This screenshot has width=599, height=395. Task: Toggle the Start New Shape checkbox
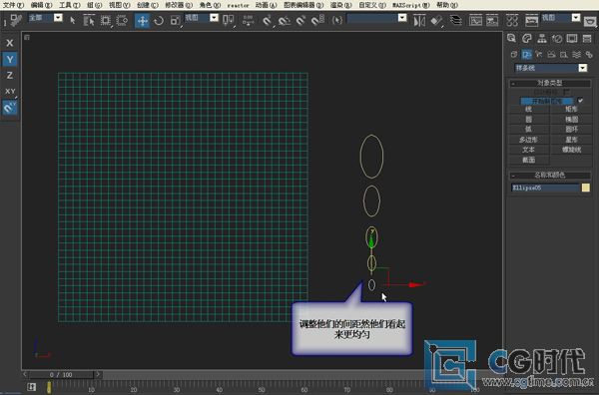(x=580, y=101)
